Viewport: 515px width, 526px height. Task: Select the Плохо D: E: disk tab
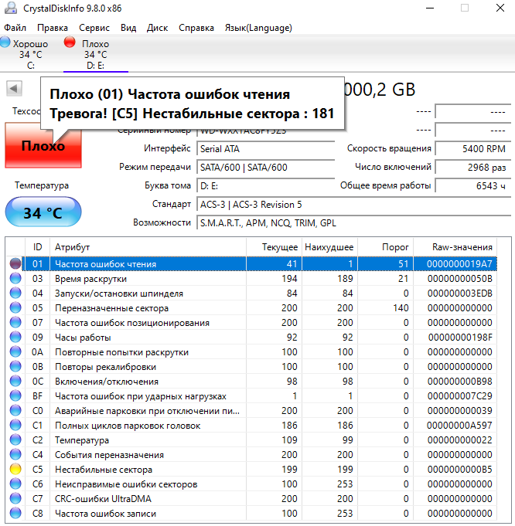click(x=96, y=54)
